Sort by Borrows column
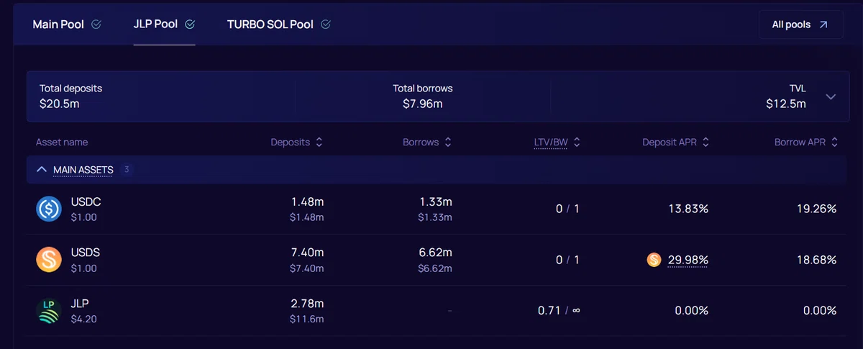The width and height of the screenshot is (863, 349). [427, 142]
